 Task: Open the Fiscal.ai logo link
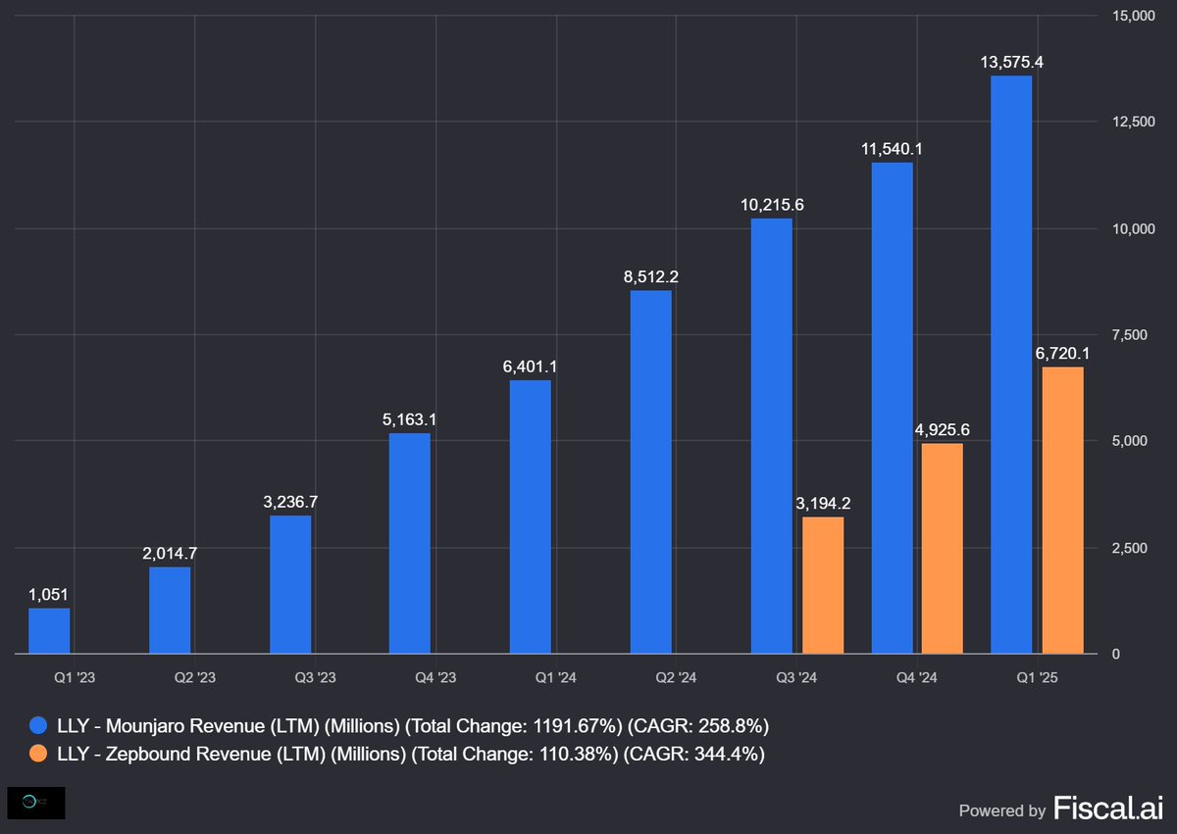[1107, 809]
